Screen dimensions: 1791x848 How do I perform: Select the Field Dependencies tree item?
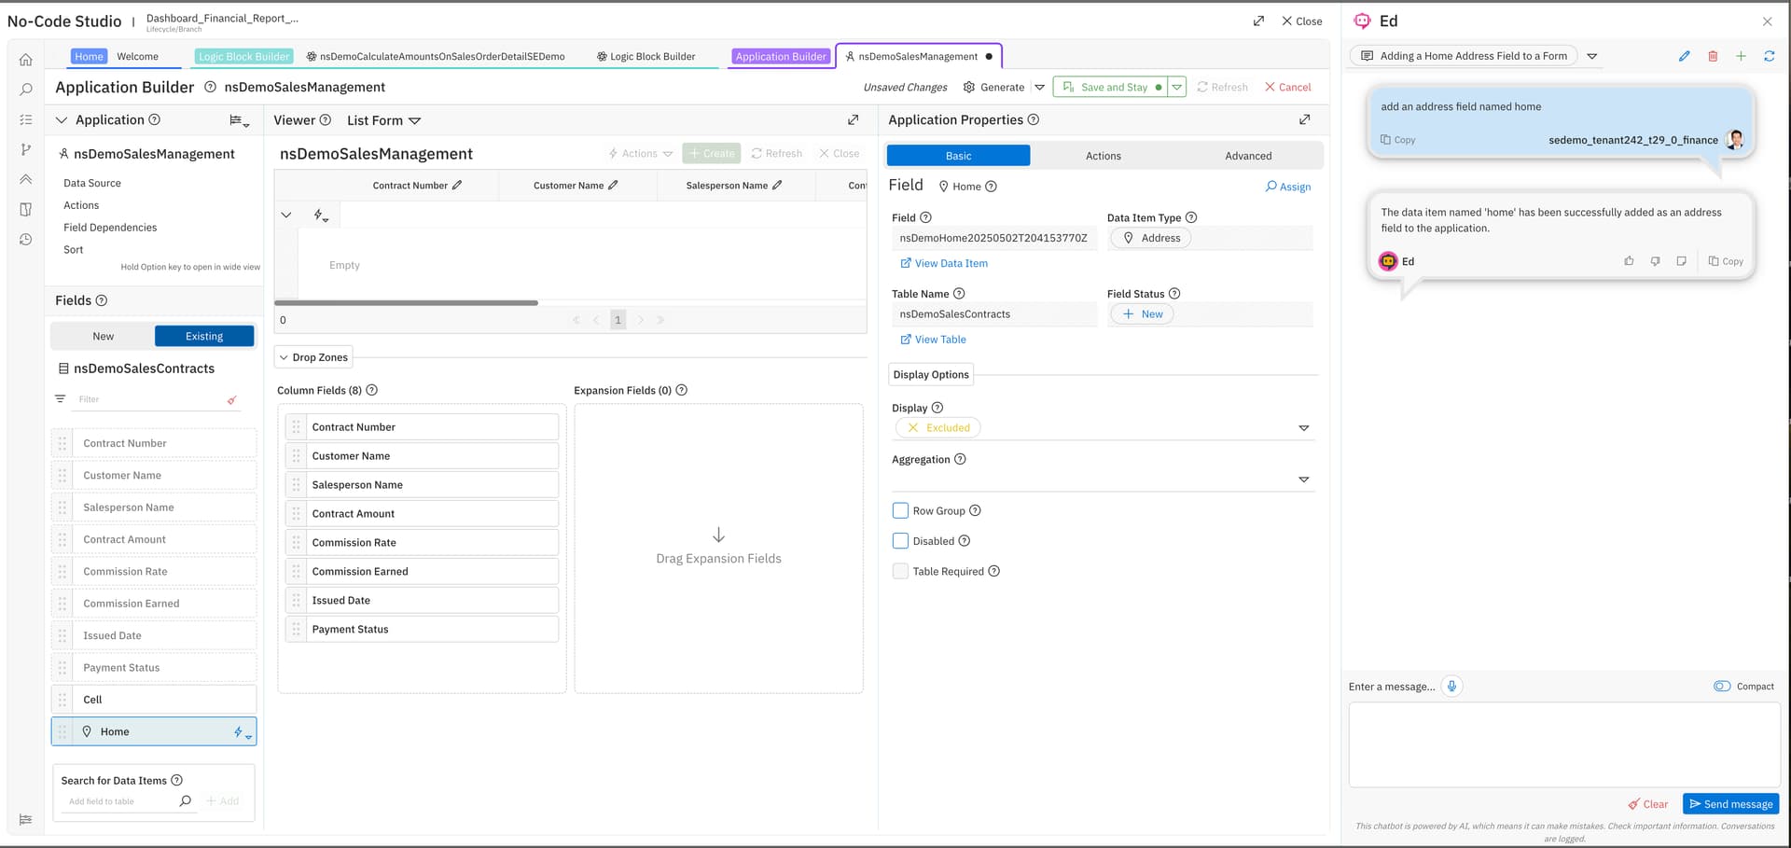pyautogui.click(x=110, y=228)
